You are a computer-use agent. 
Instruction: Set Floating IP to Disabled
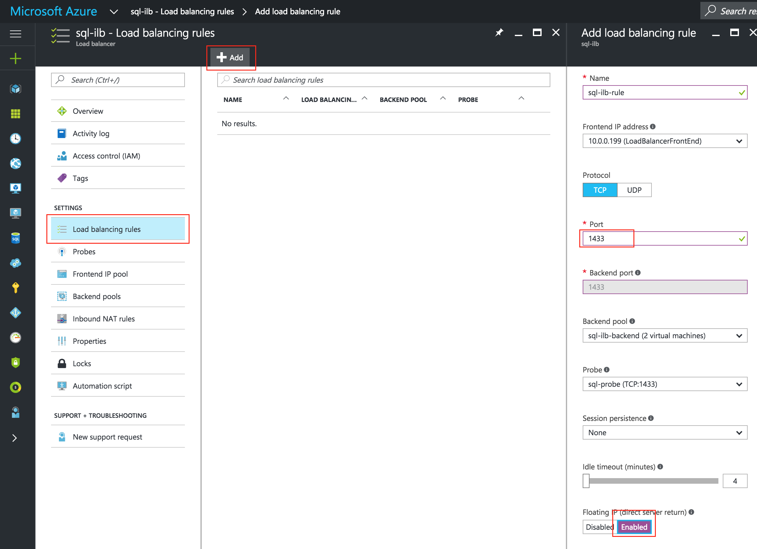coord(599,527)
